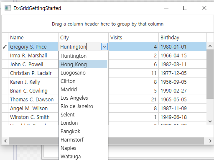Viewport: 214px width, 160px height.
Task: Click the Winston C. Smith name cell
Action: click(33, 117)
